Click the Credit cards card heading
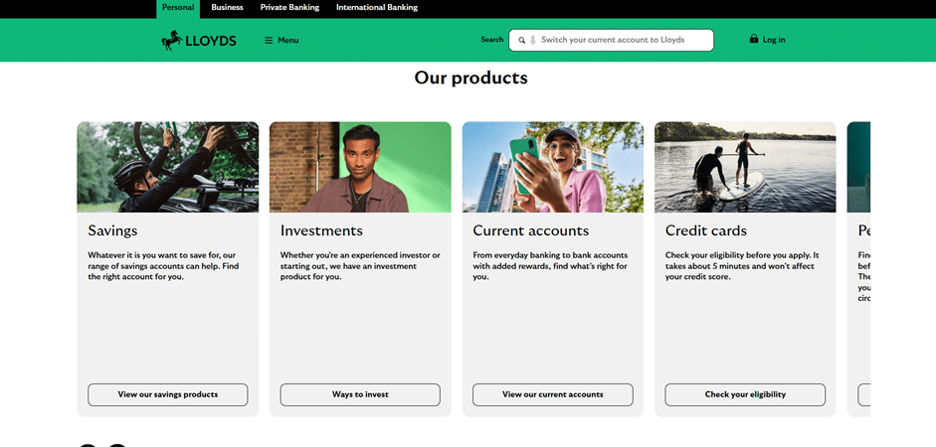This screenshot has width=936, height=447. pyautogui.click(x=706, y=230)
